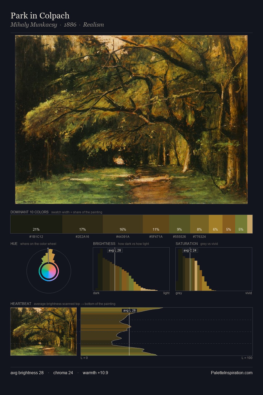
Task: Click 'DOMINANT 10 COLORS' heading
Action: coord(29,212)
